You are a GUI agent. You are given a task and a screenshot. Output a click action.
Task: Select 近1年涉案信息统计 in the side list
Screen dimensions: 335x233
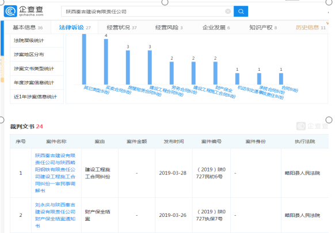[37, 97]
